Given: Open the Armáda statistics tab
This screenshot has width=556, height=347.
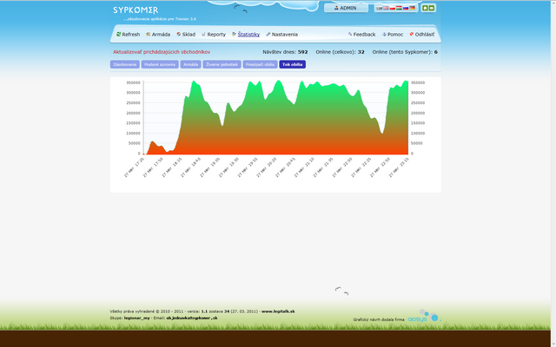Looking at the screenshot, I should coord(191,64).
